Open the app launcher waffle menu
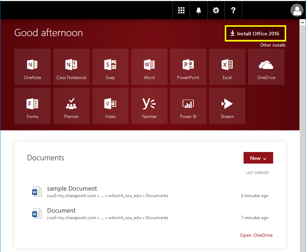Image resolution: width=306 pixels, height=252 pixels. (x=181, y=10)
